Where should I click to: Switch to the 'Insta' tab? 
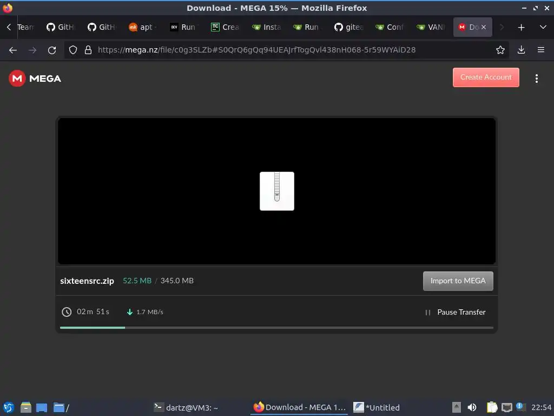tap(266, 27)
